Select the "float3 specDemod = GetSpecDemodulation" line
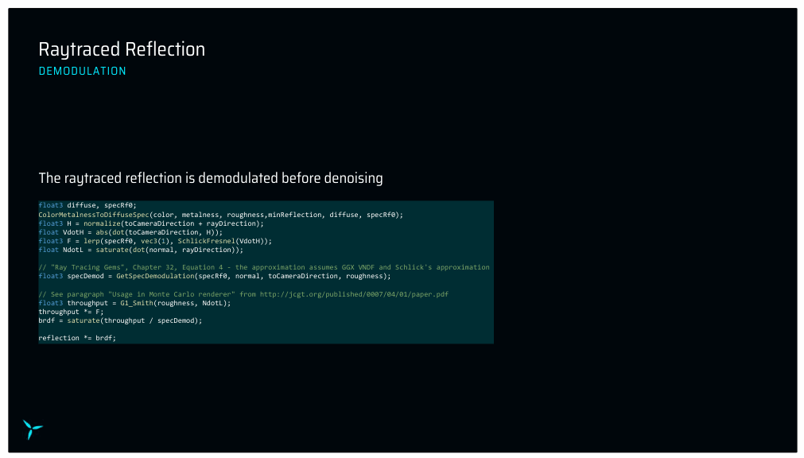The width and height of the screenshot is (804, 458). click(x=215, y=276)
